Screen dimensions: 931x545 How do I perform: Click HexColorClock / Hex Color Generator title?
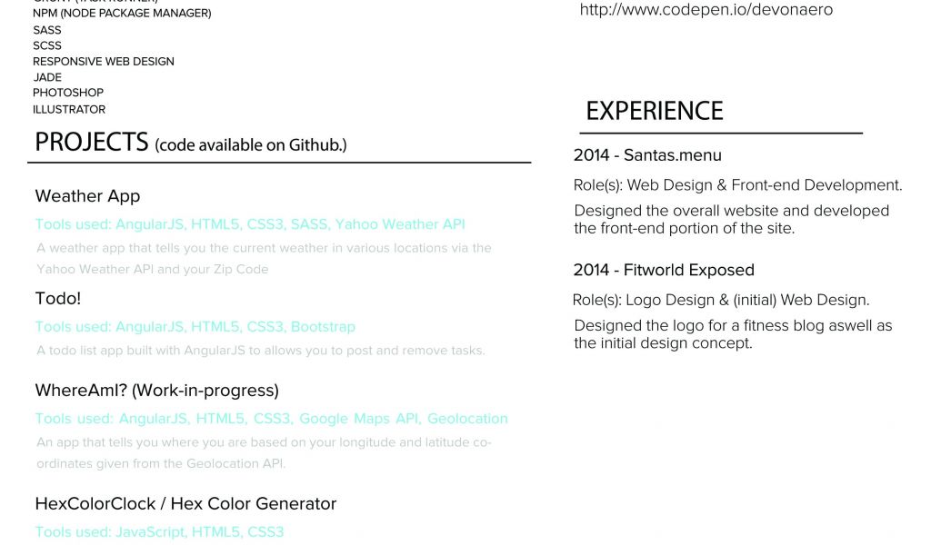[x=185, y=503]
